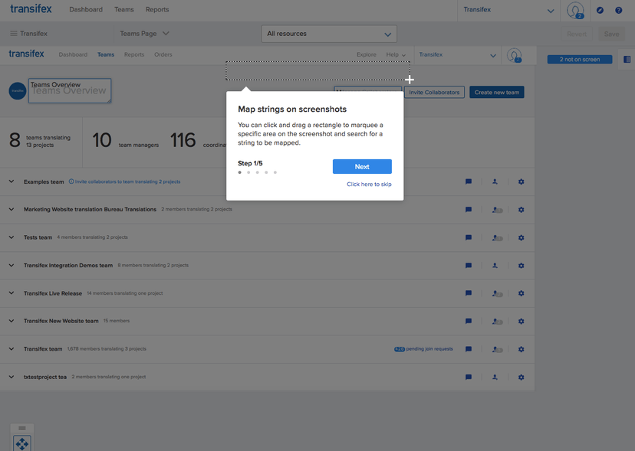Click Invite Collaborators button in screenshot
Viewport: 635px width, 451px height.
click(x=434, y=92)
